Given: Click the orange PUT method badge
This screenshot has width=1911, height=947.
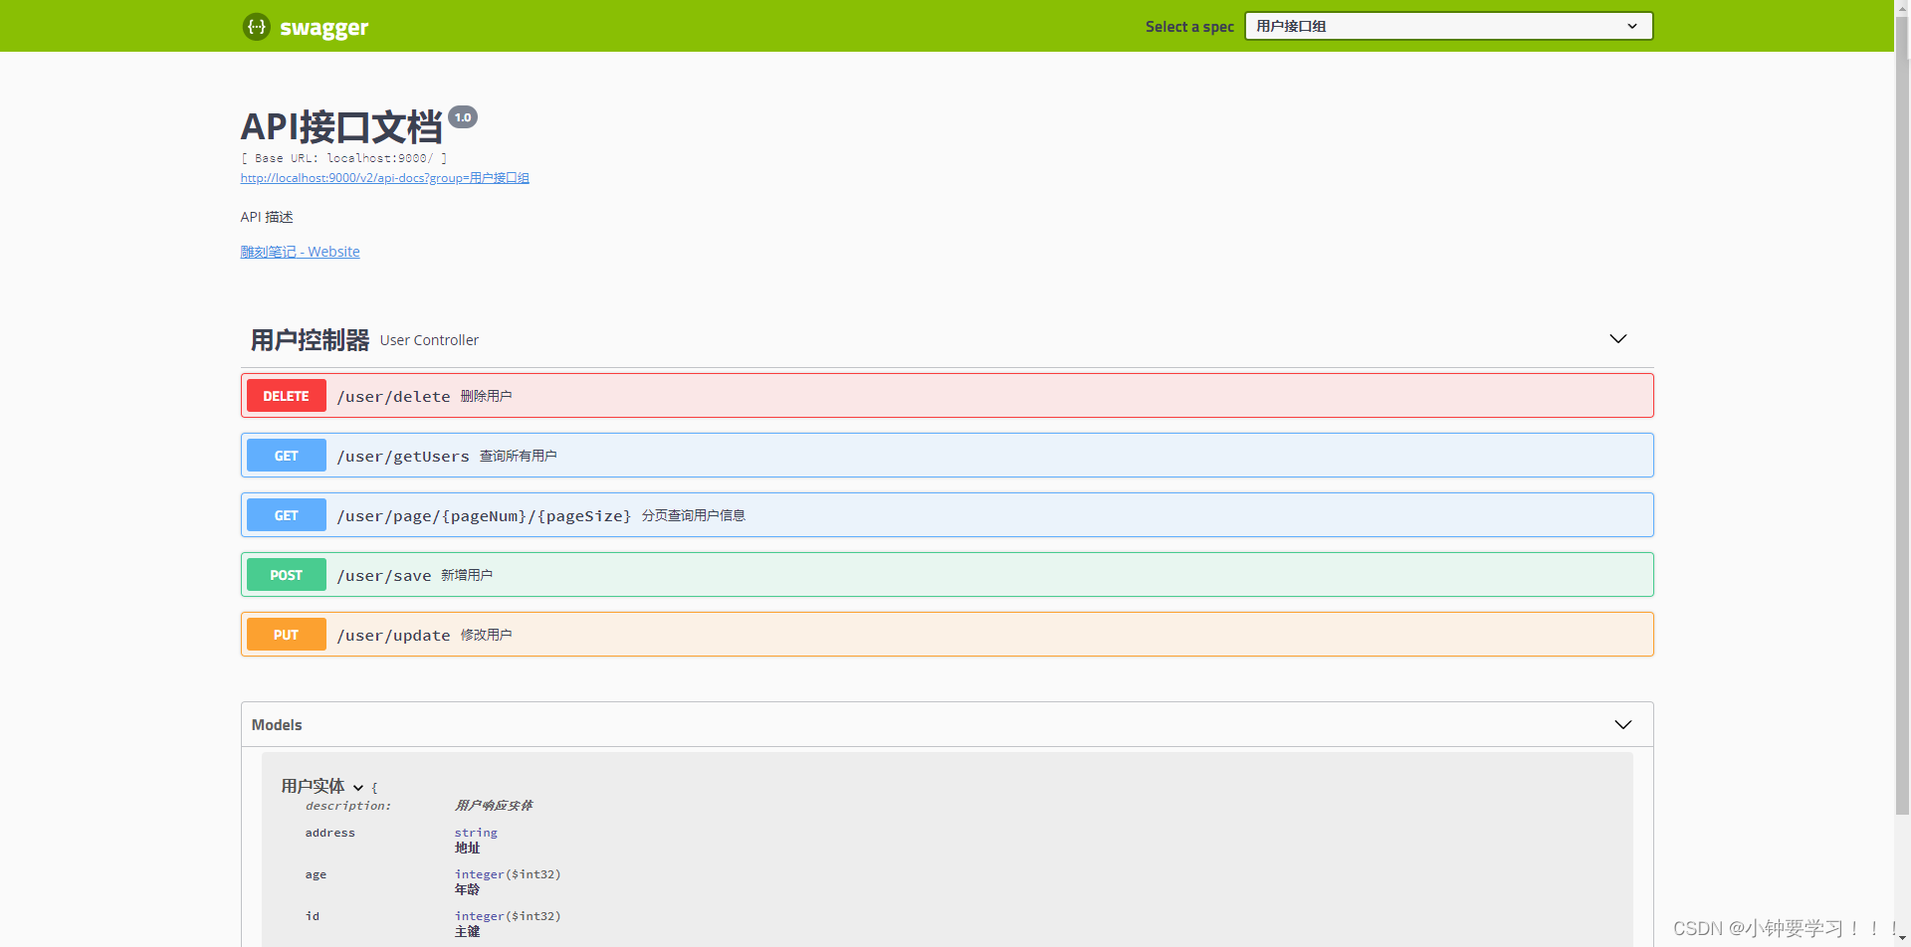Looking at the screenshot, I should point(286,635).
